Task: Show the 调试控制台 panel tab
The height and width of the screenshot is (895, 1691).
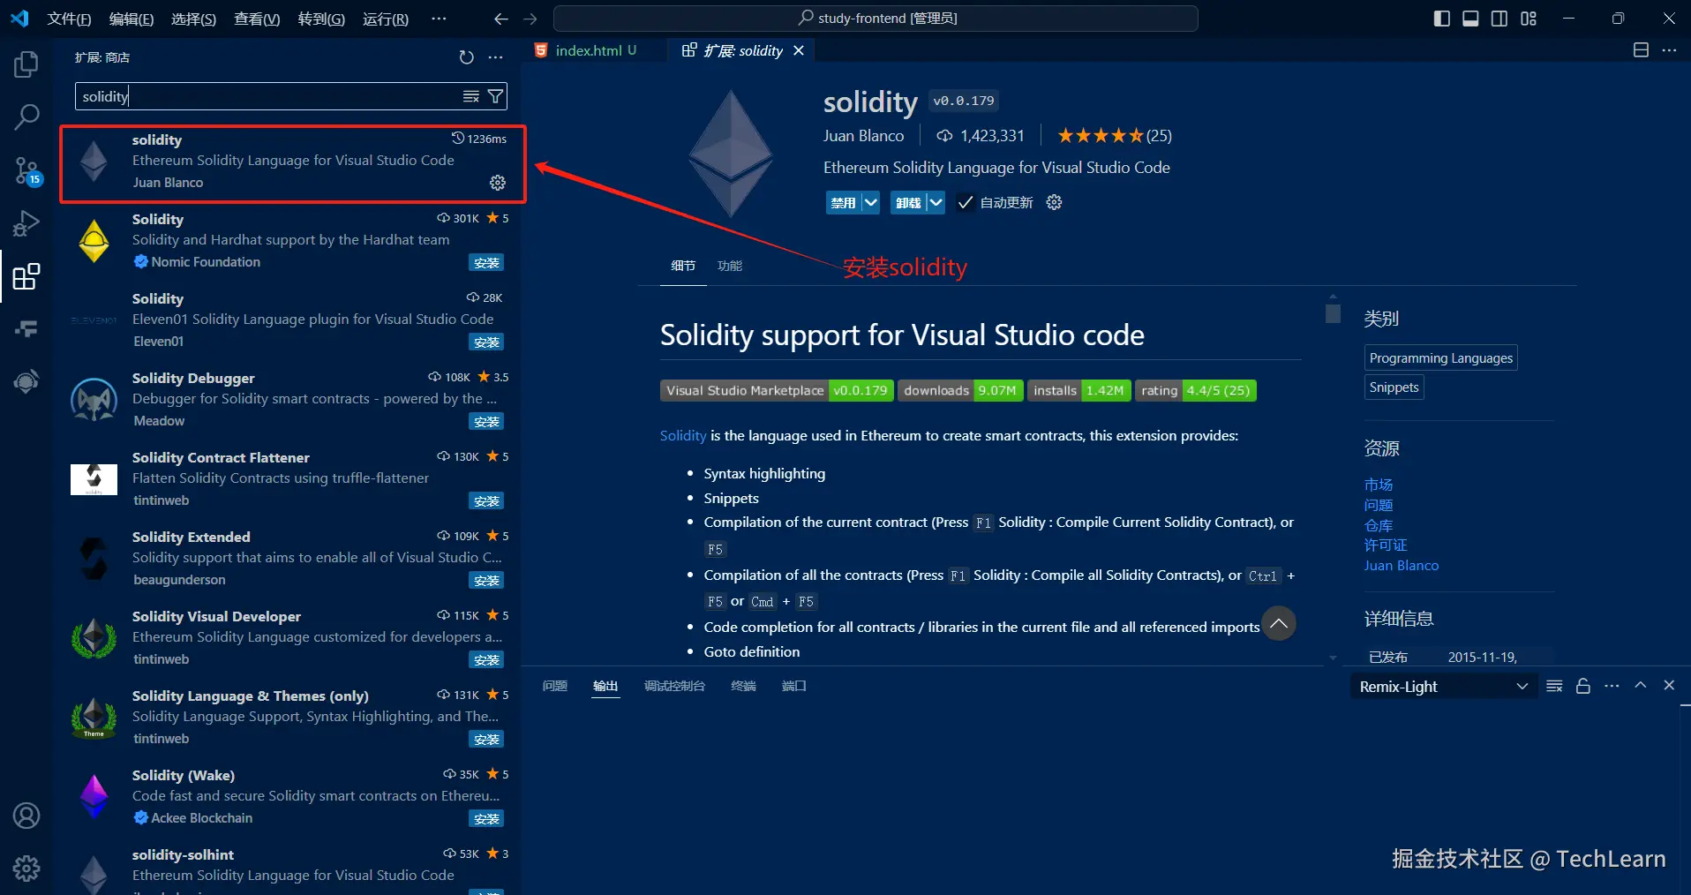Action: [674, 686]
